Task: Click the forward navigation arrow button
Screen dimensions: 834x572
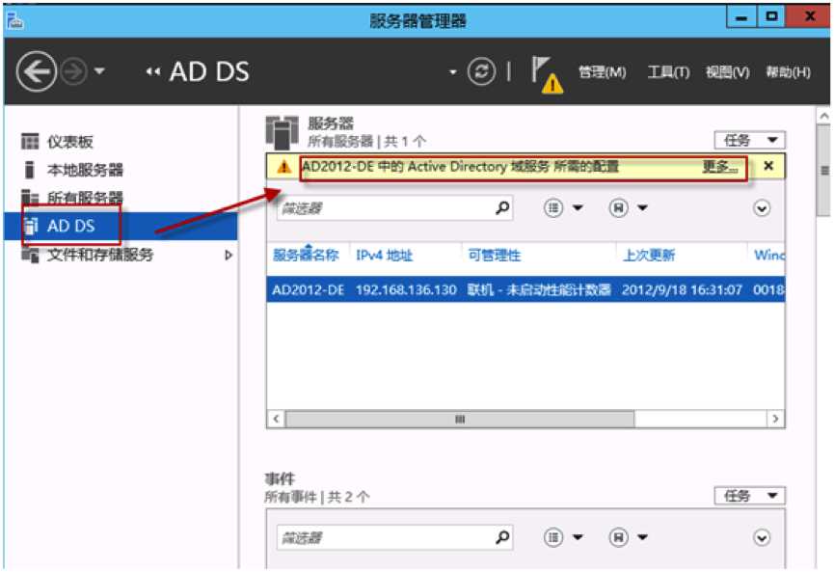Action: pos(73,71)
